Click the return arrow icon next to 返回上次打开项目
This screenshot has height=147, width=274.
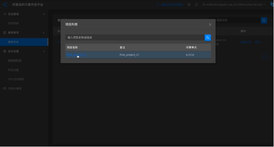pos(158,5)
